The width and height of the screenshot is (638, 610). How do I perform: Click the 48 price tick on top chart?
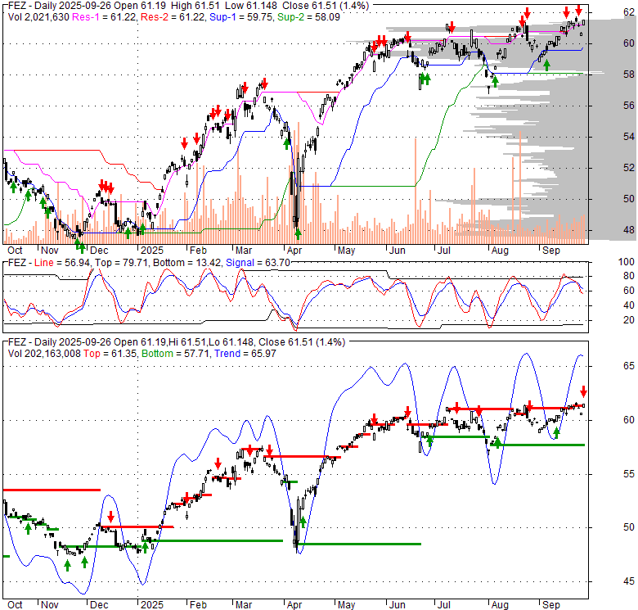click(629, 230)
